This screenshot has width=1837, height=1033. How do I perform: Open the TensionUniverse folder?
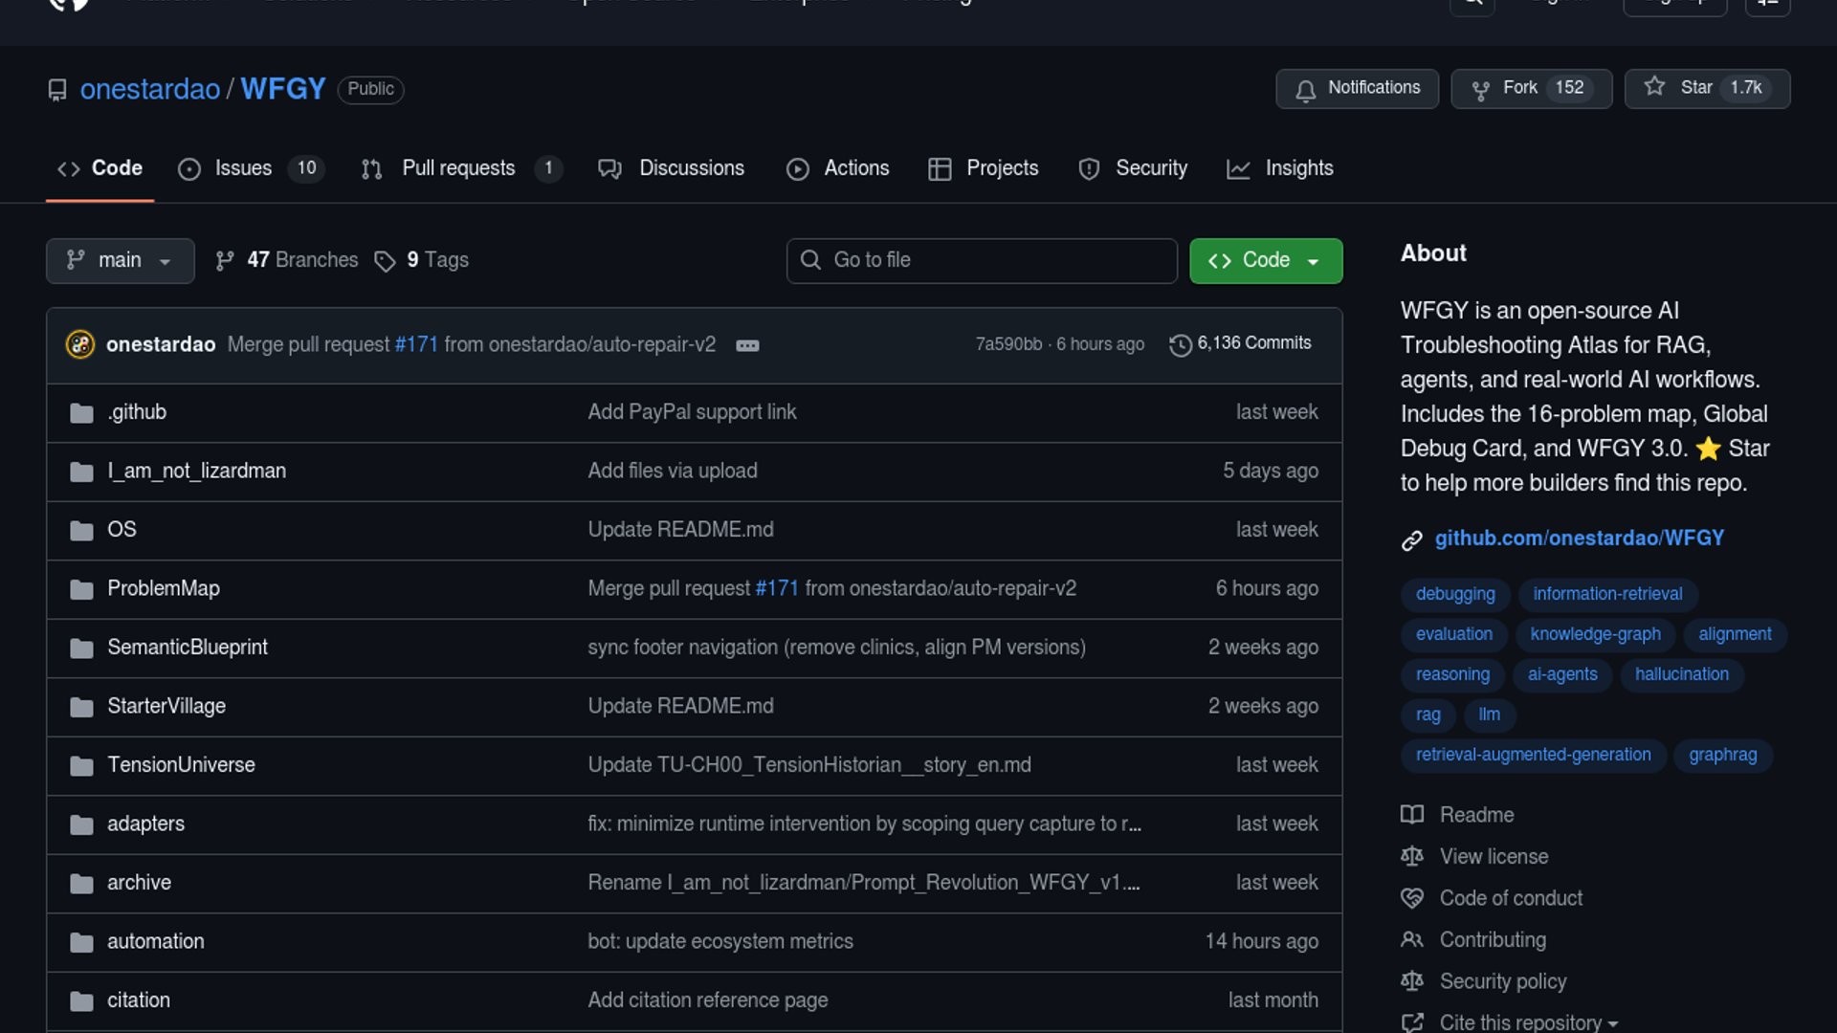point(181,765)
